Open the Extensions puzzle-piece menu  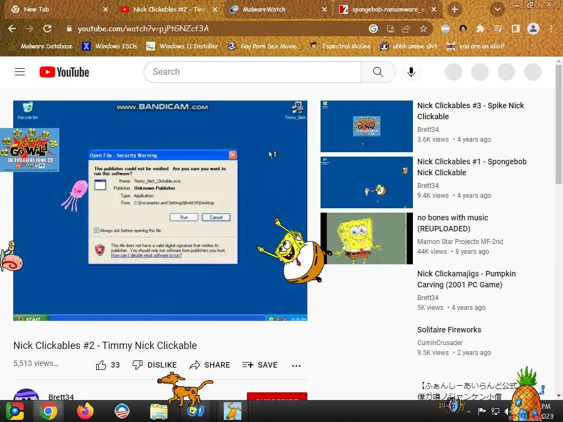[x=480, y=29]
